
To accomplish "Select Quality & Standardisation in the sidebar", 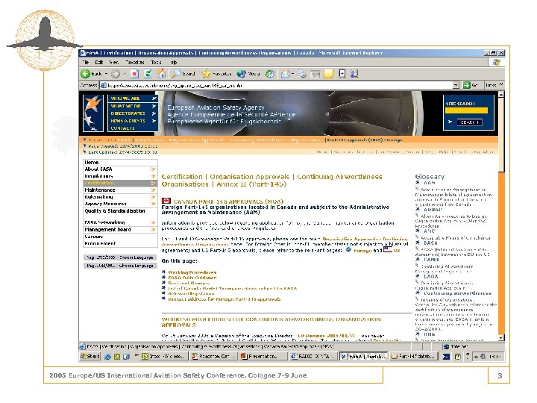I will 120,211.
